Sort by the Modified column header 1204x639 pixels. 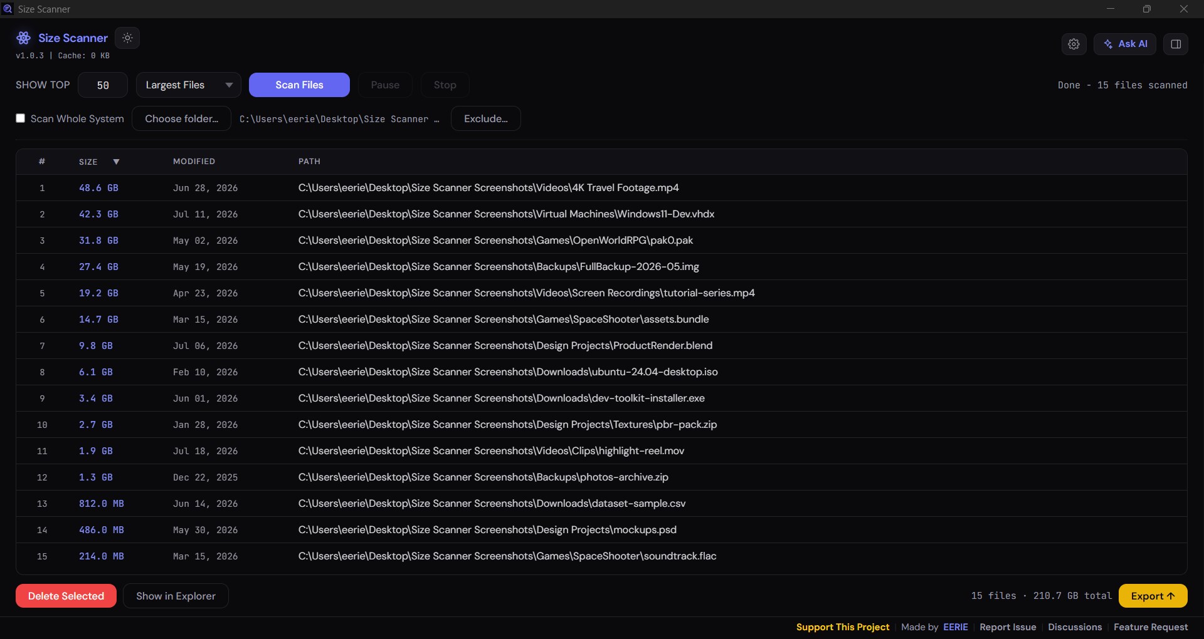194,162
